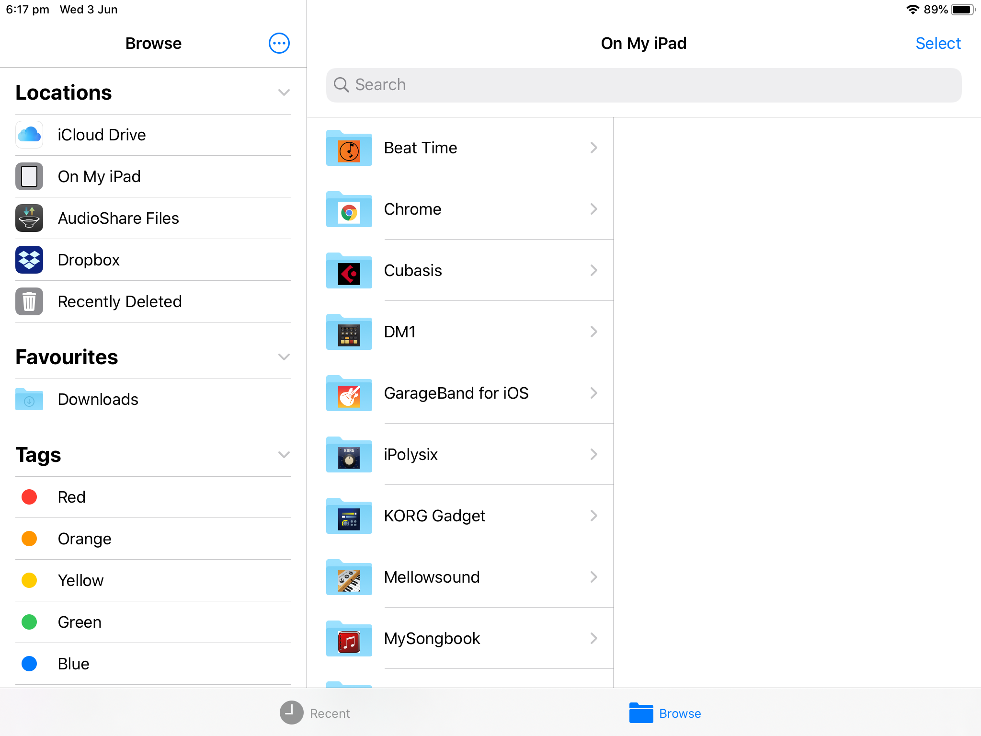This screenshot has height=736, width=981.
Task: Open the Recently Deleted label
Action: (120, 302)
